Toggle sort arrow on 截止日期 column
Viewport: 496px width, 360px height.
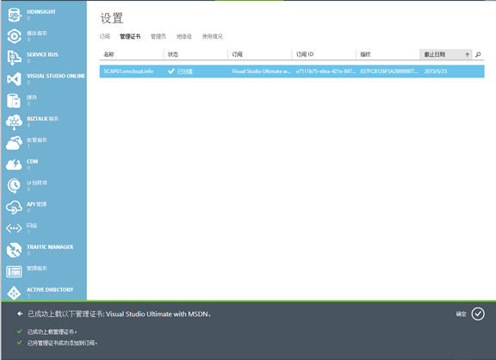tap(468, 55)
